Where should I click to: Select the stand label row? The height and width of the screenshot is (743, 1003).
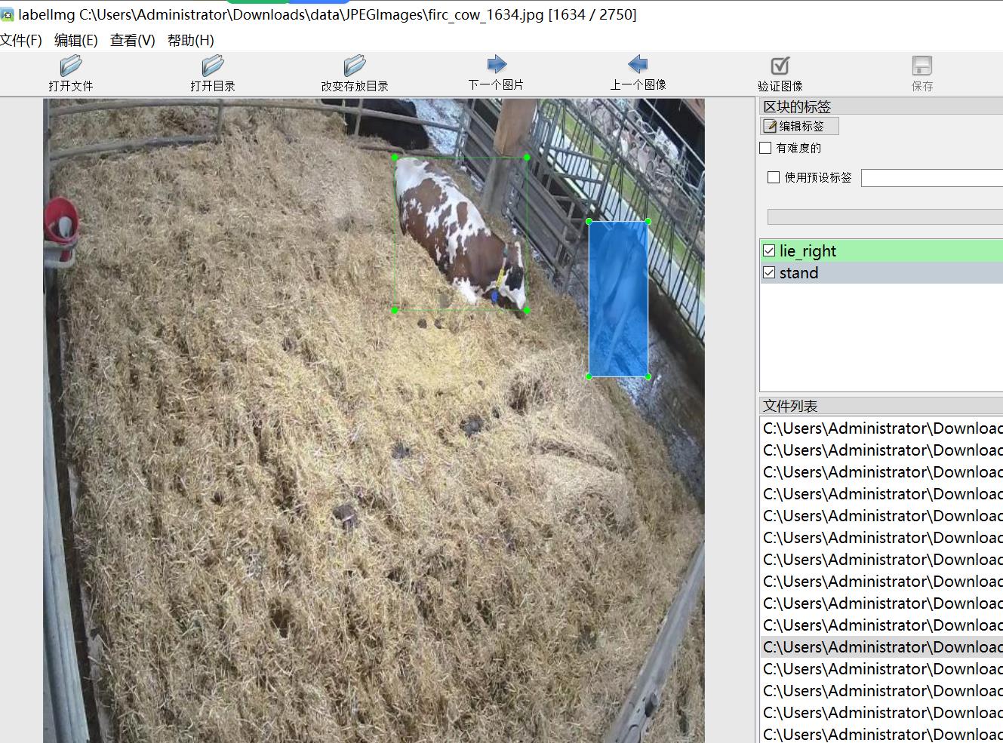coord(881,272)
